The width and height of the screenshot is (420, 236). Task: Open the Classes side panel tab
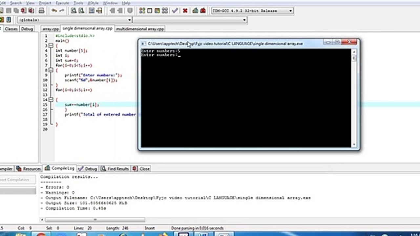tap(11, 29)
